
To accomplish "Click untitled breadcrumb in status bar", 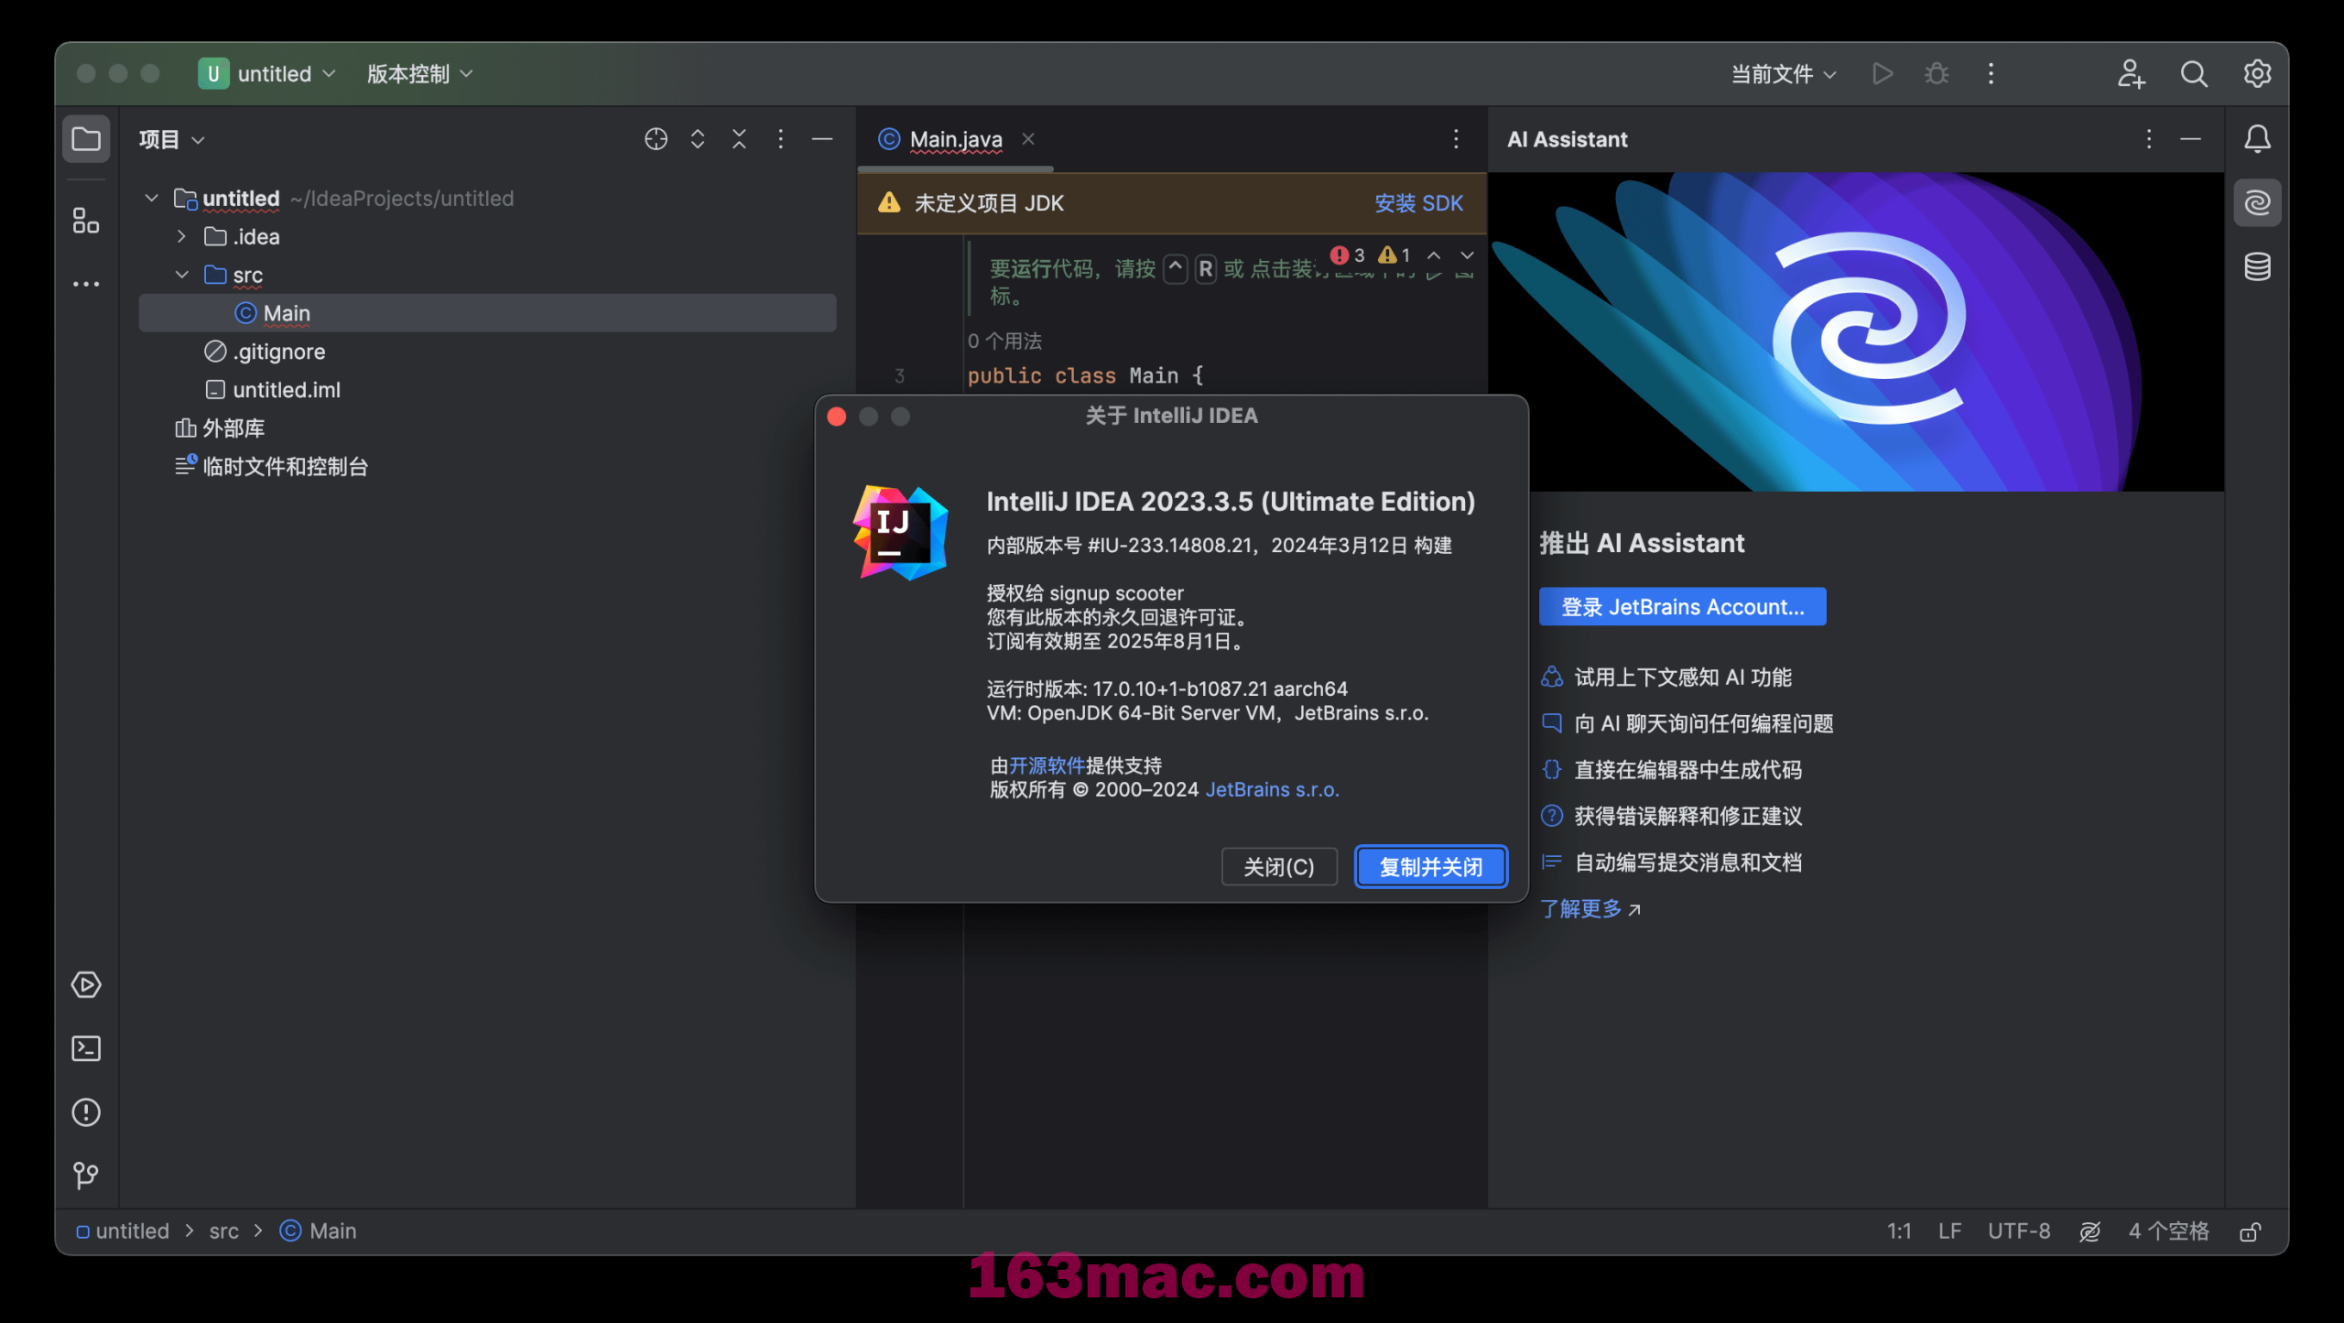I will point(123,1231).
